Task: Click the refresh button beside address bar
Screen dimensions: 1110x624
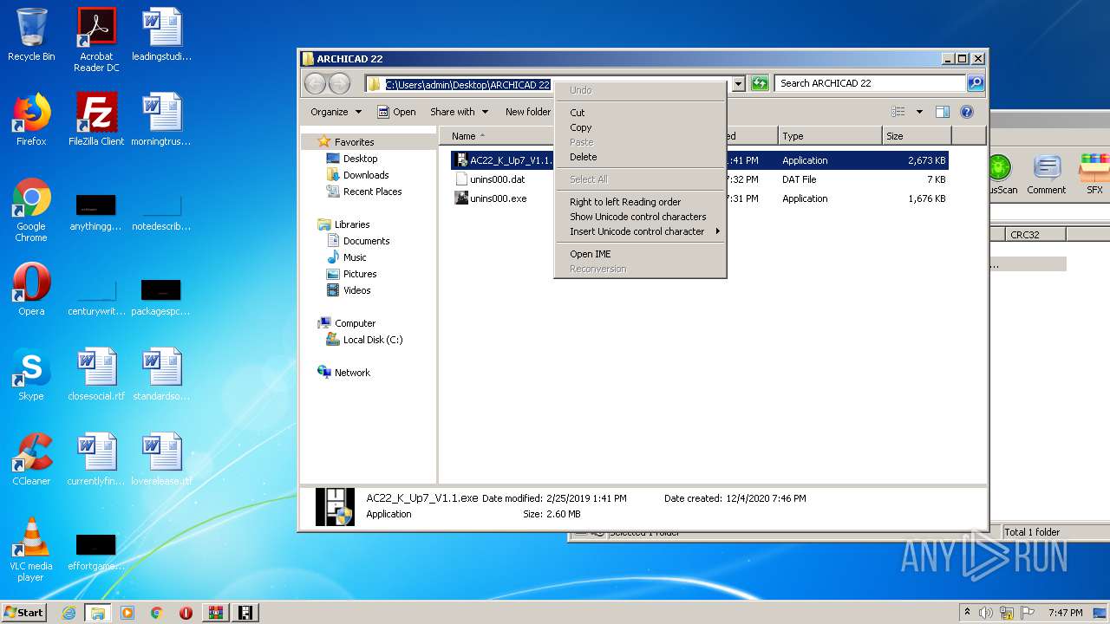Action: [x=760, y=83]
